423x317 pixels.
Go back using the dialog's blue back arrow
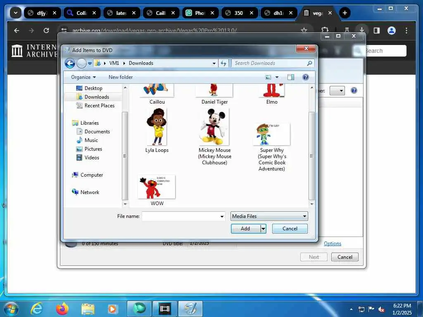[70, 63]
